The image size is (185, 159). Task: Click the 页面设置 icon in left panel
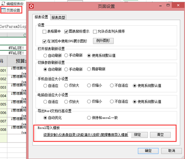(3, 10)
